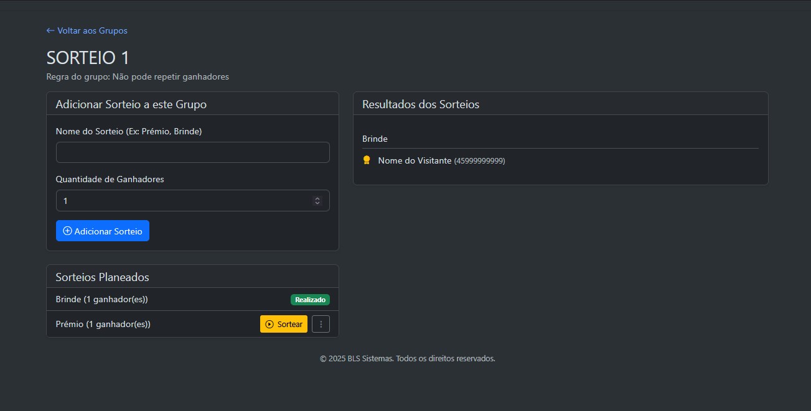Image resolution: width=811 pixels, height=411 pixels.
Task: Click the SORTEIO 1 page title
Action: 88,58
